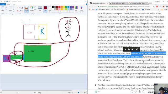Switch to View tab in Paint
Viewport: 168px width, 94px height.
14,4
